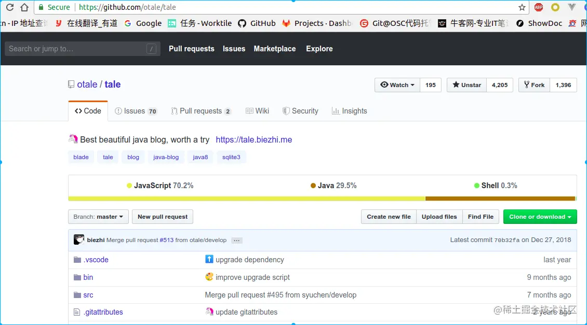Viewport: 587px width, 325px height.
Task: Switch to the Pull requests repo tab
Action: (x=201, y=111)
